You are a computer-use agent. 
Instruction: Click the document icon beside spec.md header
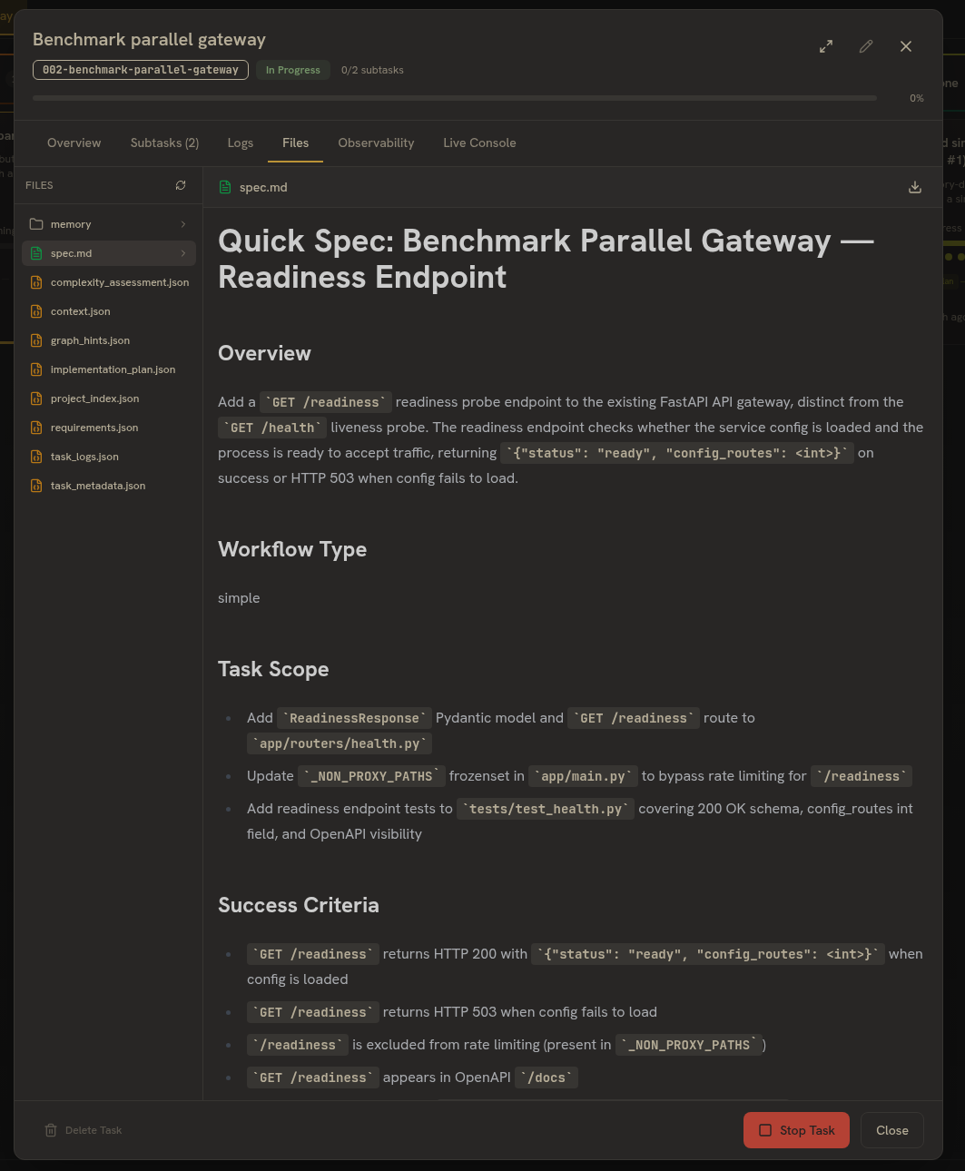pos(225,187)
